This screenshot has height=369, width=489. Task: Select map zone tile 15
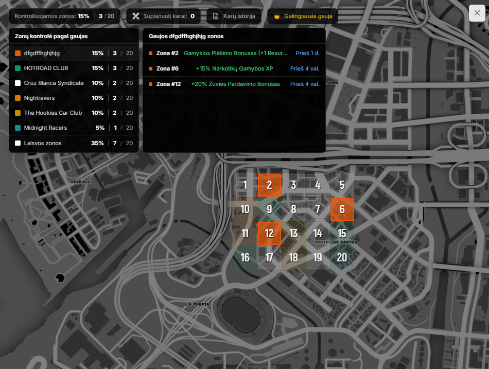point(342,233)
